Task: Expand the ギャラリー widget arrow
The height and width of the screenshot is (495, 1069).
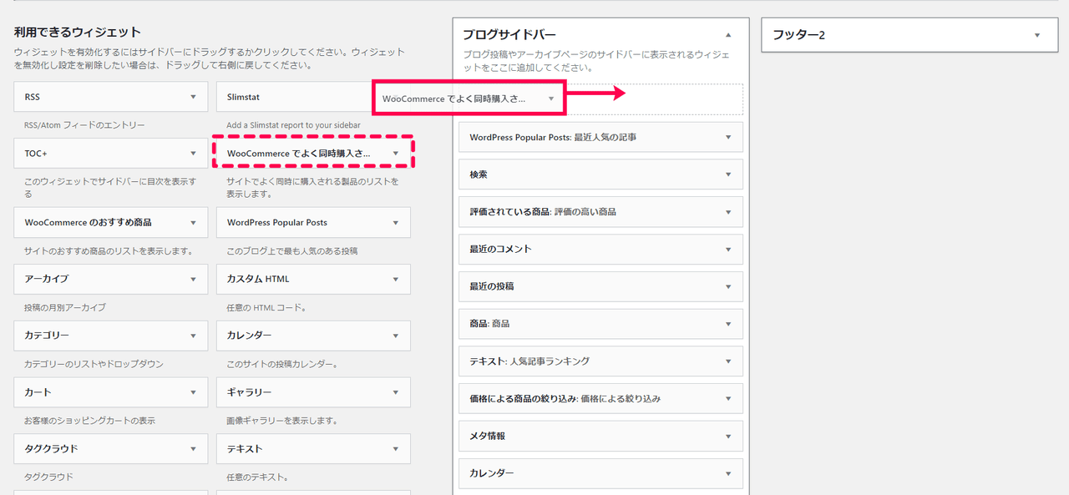Action: pyautogui.click(x=396, y=392)
